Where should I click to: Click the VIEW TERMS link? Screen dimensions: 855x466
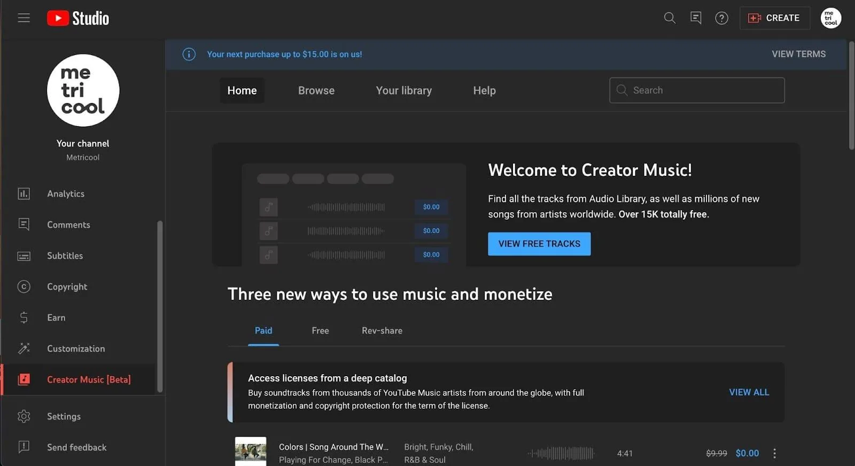(x=798, y=54)
